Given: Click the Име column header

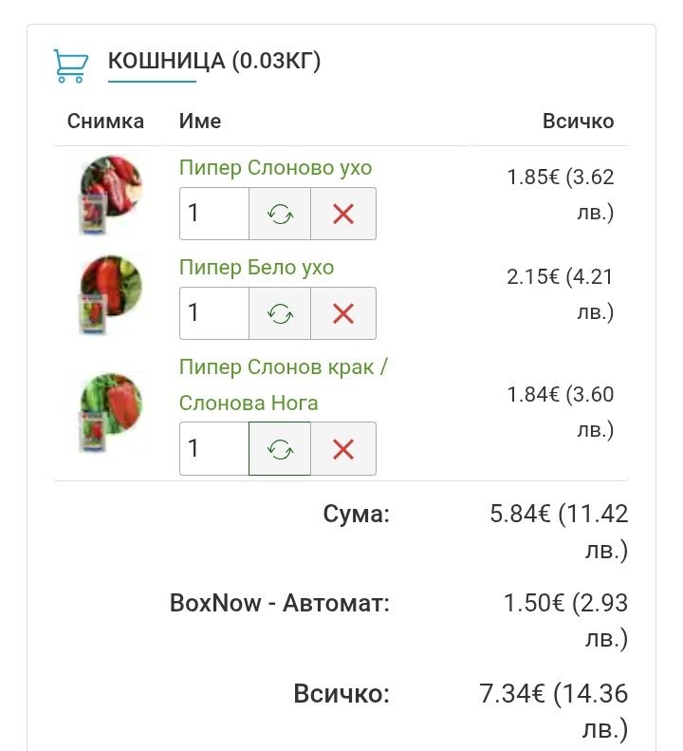Looking at the screenshot, I should (200, 122).
